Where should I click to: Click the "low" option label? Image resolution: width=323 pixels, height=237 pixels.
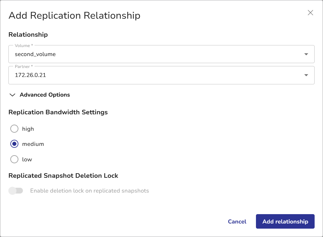[x=27, y=159]
